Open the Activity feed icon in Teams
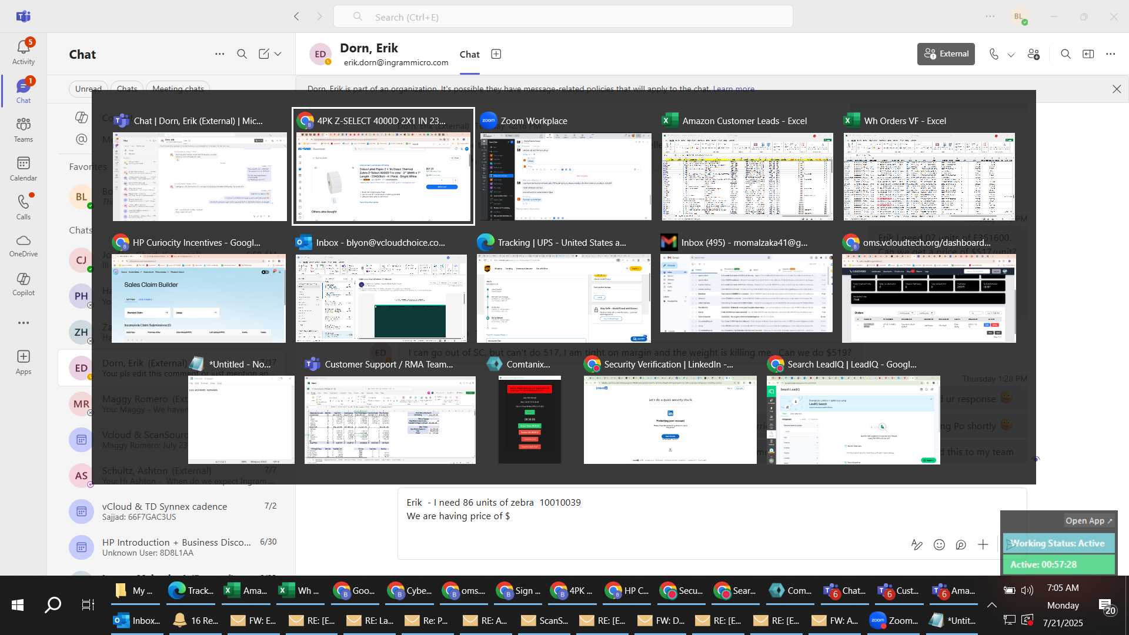The image size is (1129, 635). tap(24, 52)
